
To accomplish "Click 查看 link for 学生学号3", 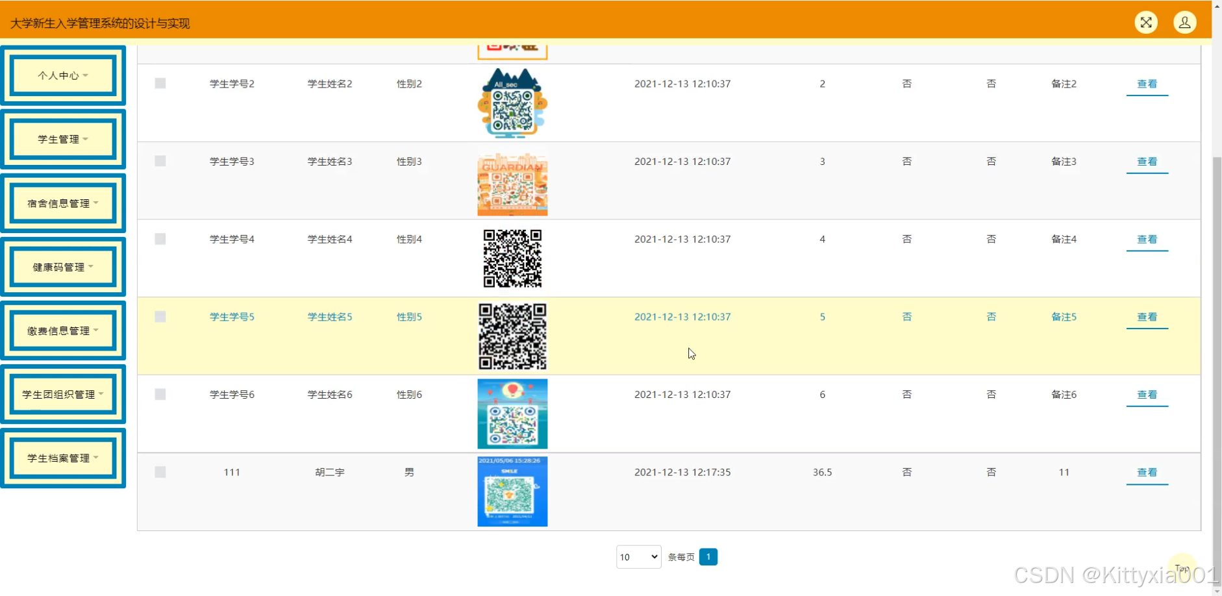I will pos(1147,162).
